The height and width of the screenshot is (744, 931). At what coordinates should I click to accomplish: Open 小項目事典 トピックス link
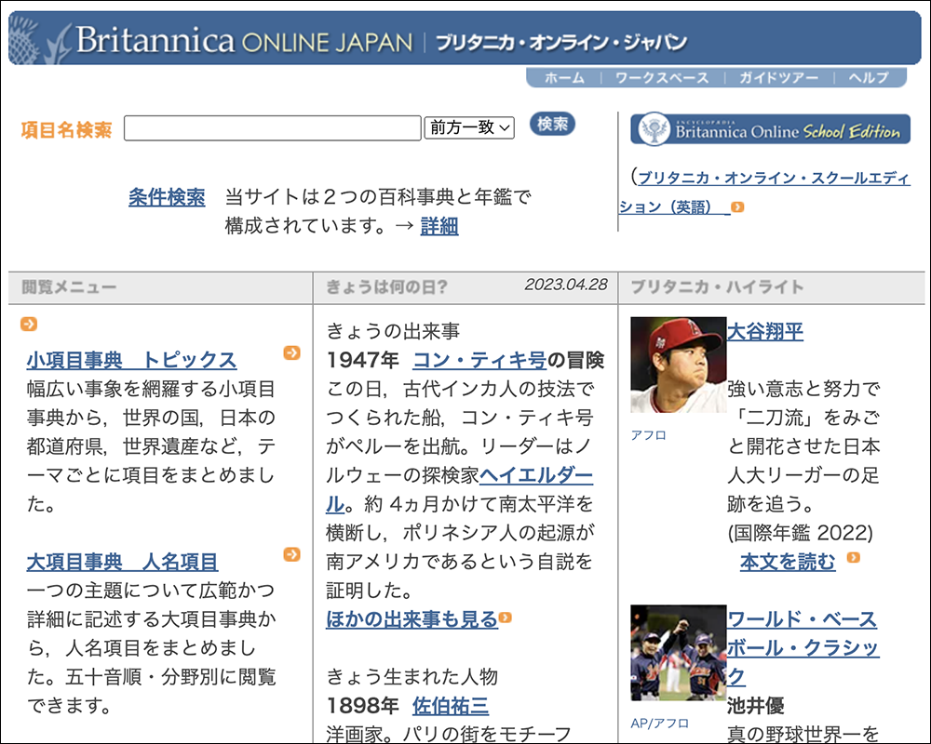131,360
